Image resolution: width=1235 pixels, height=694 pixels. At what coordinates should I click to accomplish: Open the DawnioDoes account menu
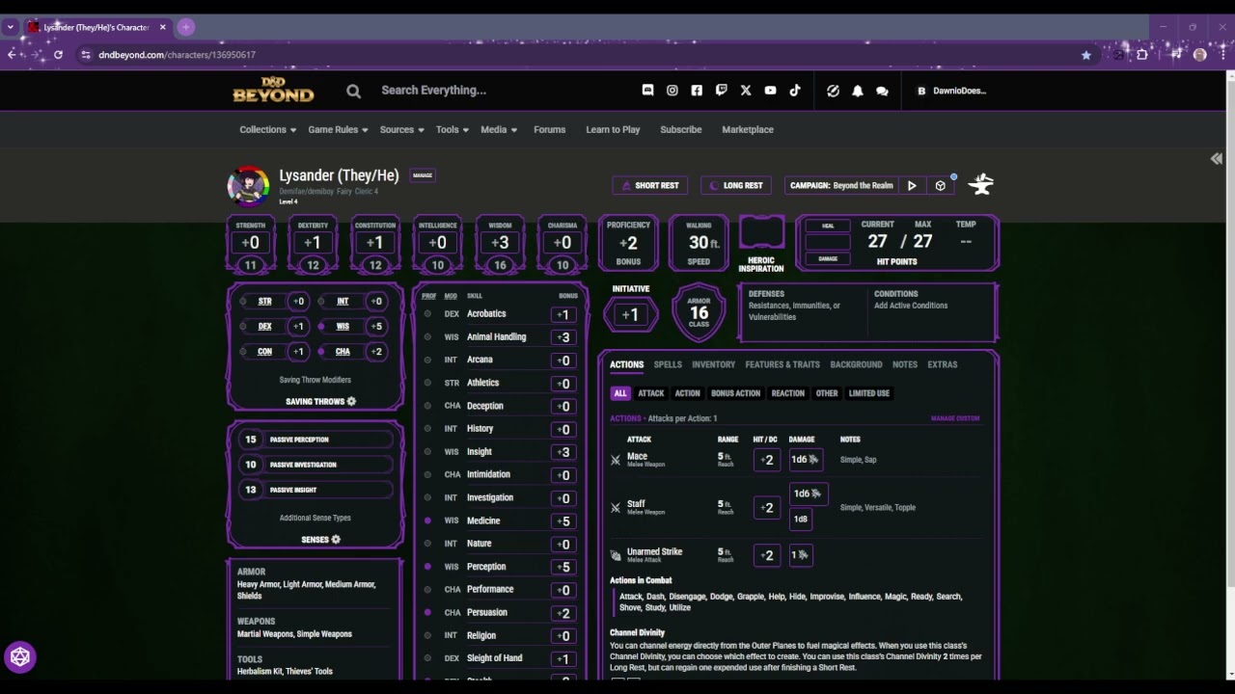click(951, 91)
